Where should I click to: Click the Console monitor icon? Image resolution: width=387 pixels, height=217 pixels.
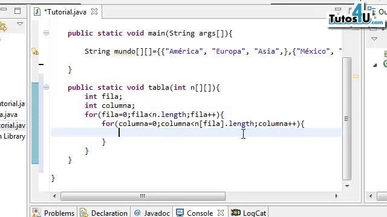(x=180, y=213)
